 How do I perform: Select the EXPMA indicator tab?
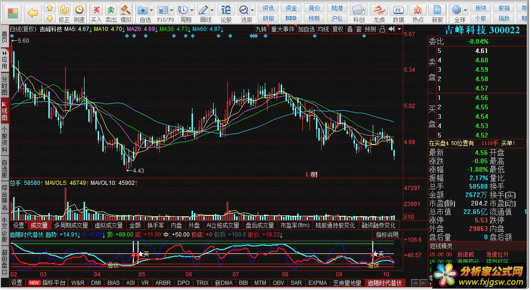pyautogui.click(x=317, y=283)
